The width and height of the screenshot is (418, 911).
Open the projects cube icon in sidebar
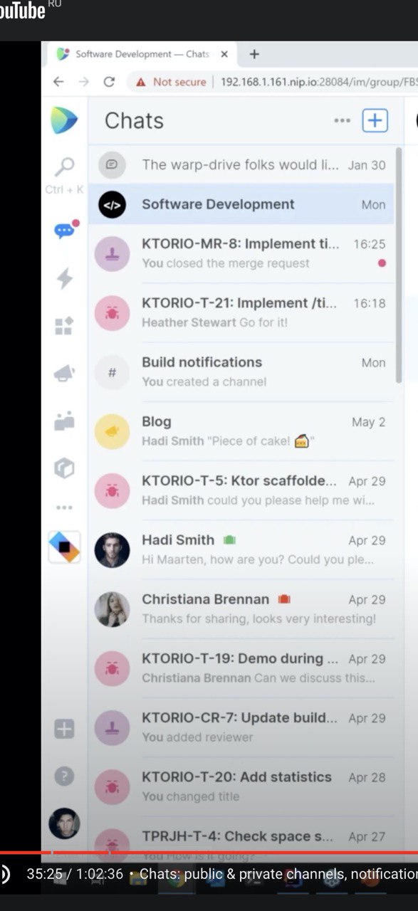click(64, 468)
